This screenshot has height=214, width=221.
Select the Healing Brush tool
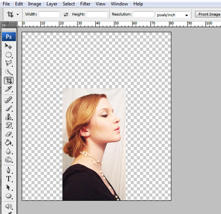click(8, 100)
